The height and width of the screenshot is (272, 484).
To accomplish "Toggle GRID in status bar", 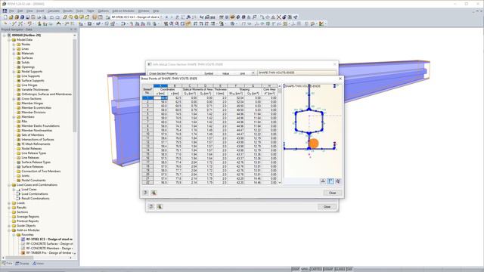I will (305, 269).
